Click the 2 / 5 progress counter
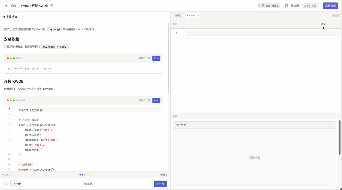This screenshot has width=342, height=190. (x=7, y=175)
